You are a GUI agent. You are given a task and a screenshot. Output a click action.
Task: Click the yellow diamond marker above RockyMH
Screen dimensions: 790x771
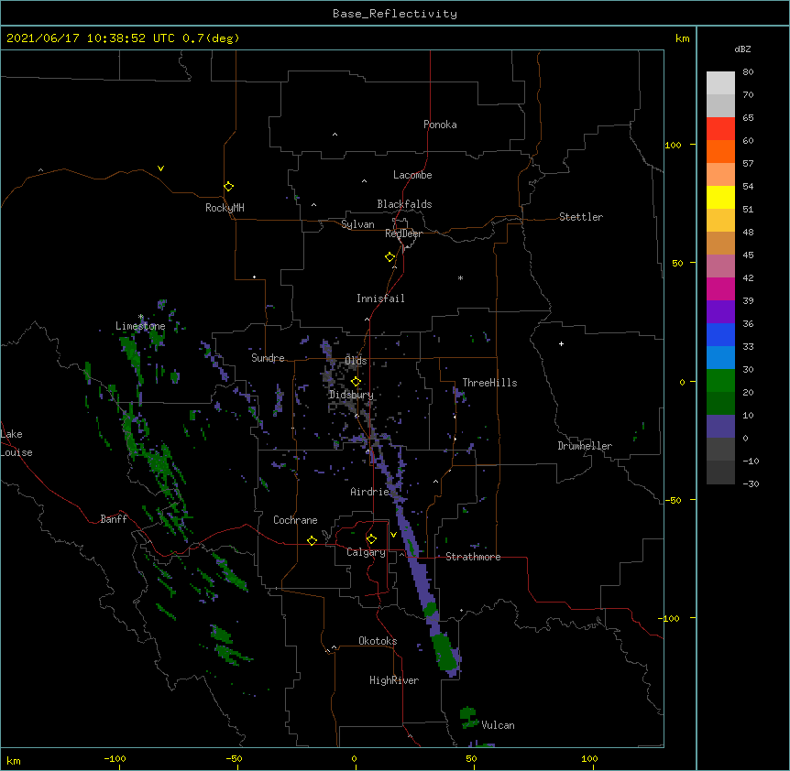click(228, 186)
